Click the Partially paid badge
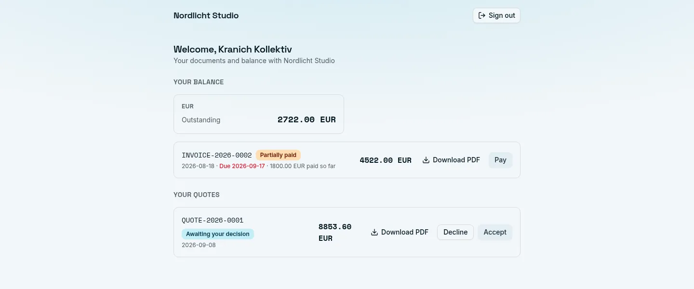 [278, 155]
